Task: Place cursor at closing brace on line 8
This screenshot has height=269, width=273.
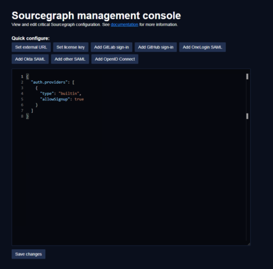Action: click(27, 117)
